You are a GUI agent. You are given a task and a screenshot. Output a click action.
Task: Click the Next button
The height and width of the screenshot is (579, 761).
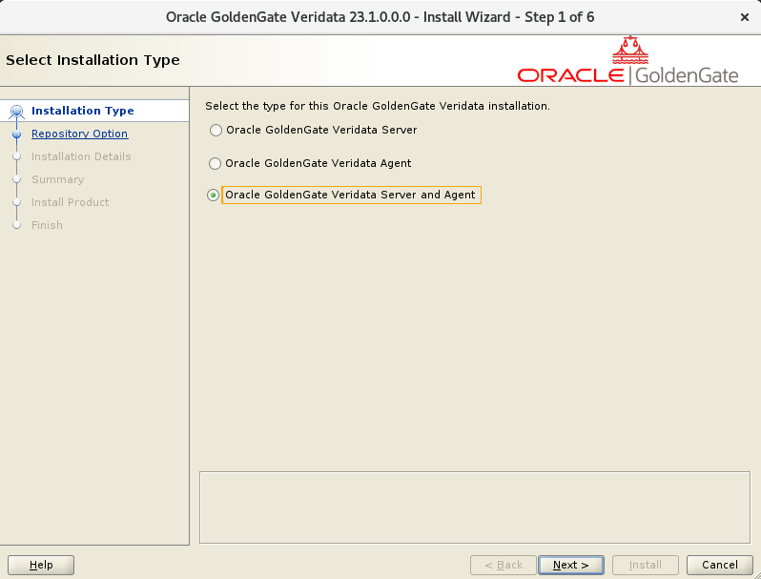coord(570,565)
